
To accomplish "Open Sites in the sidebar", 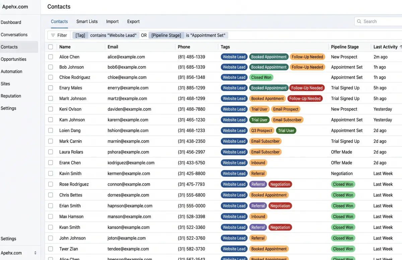I will (x=5, y=84).
